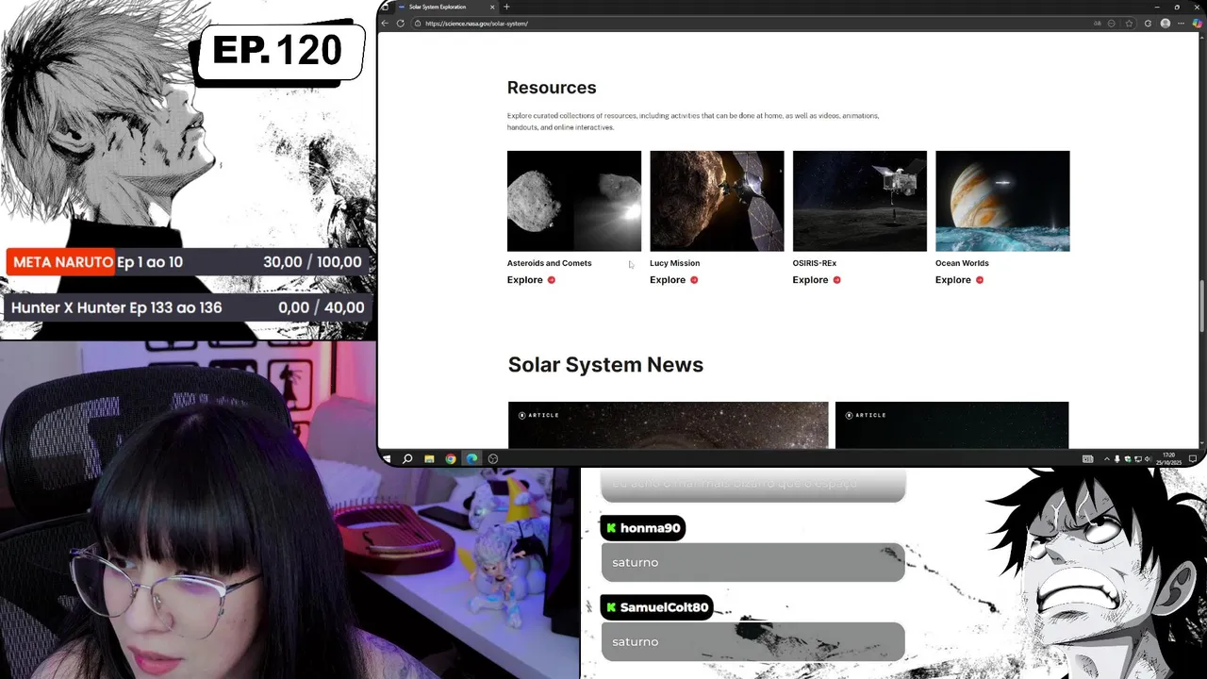Click the Solar System News heading
This screenshot has width=1207, height=679.
coord(605,365)
